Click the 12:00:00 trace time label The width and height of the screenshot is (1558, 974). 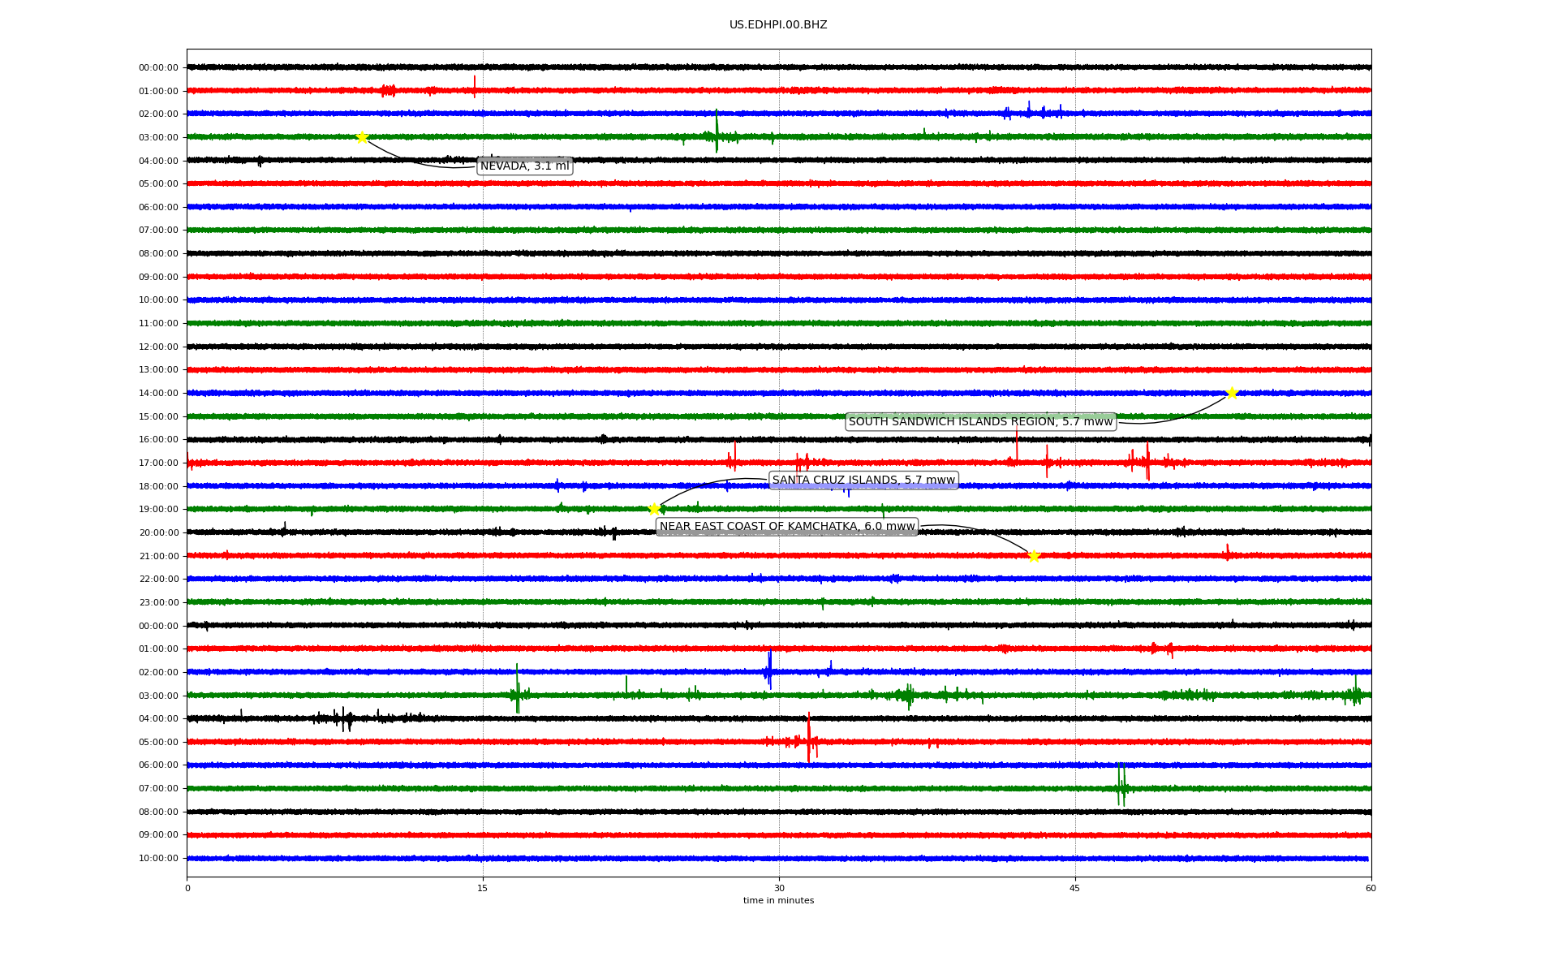coord(158,347)
